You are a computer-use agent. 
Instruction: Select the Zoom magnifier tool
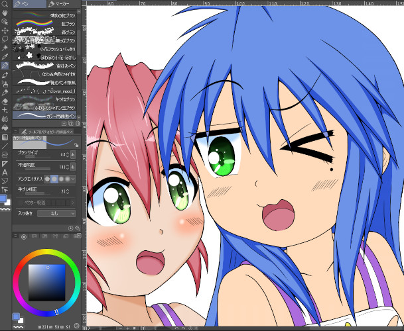(x=5, y=4)
